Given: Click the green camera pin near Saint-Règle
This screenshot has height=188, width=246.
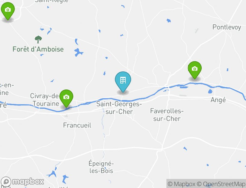Looking at the screenshot, I should pos(8,11).
